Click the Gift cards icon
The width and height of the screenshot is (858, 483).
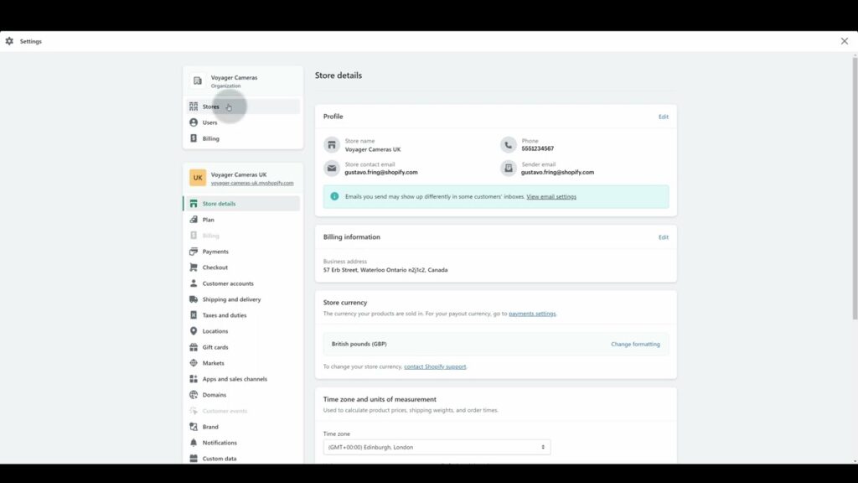click(x=194, y=347)
